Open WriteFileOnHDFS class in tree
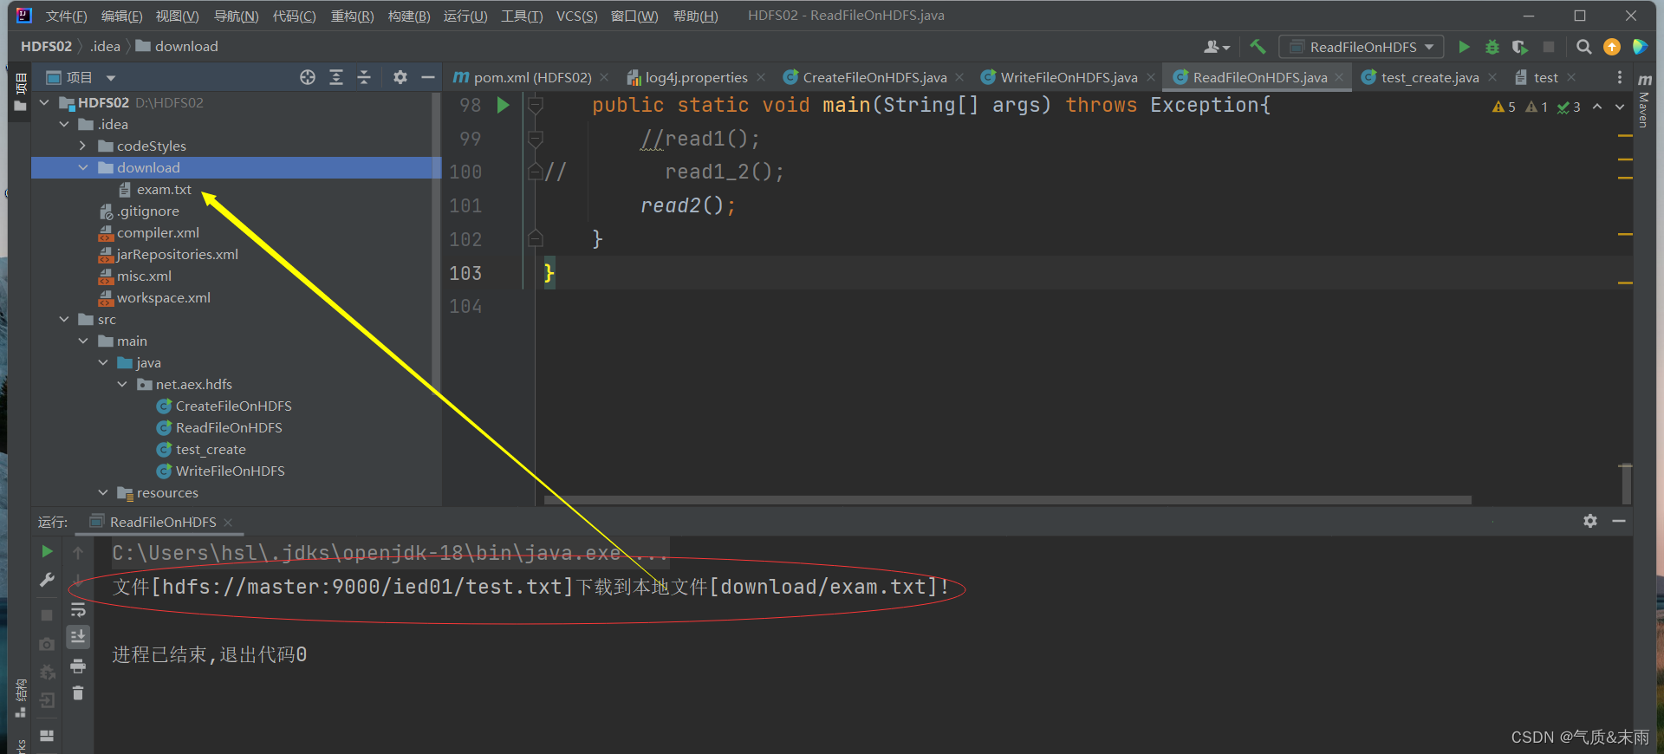The width and height of the screenshot is (1664, 754). click(230, 471)
